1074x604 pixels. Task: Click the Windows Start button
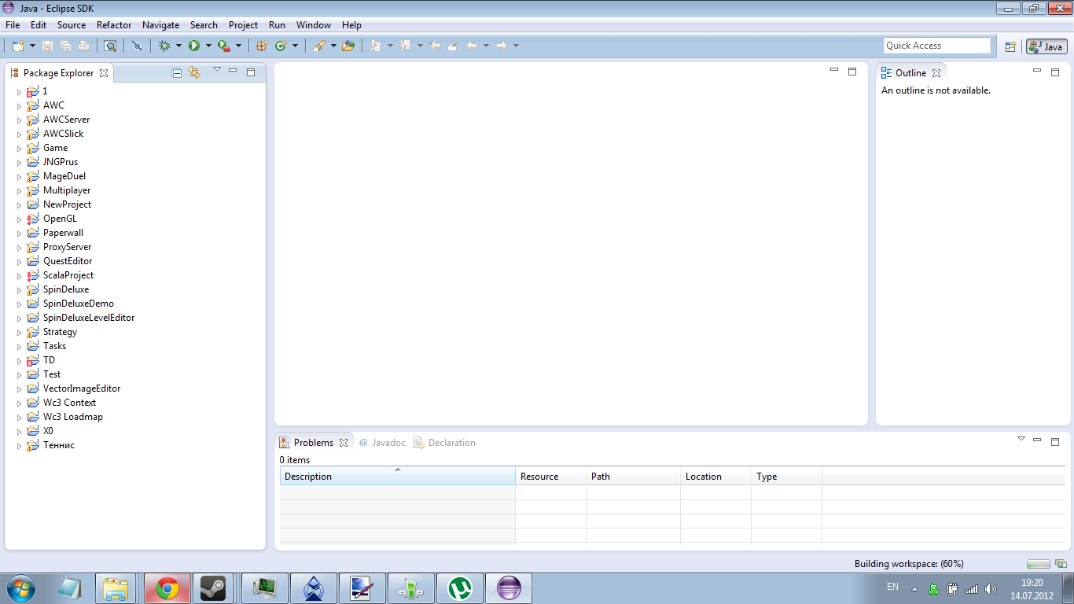(x=20, y=587)
